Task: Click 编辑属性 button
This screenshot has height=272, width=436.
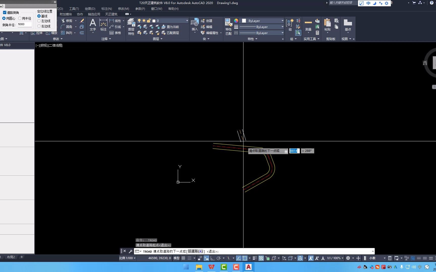Action: tap(210, 33)
